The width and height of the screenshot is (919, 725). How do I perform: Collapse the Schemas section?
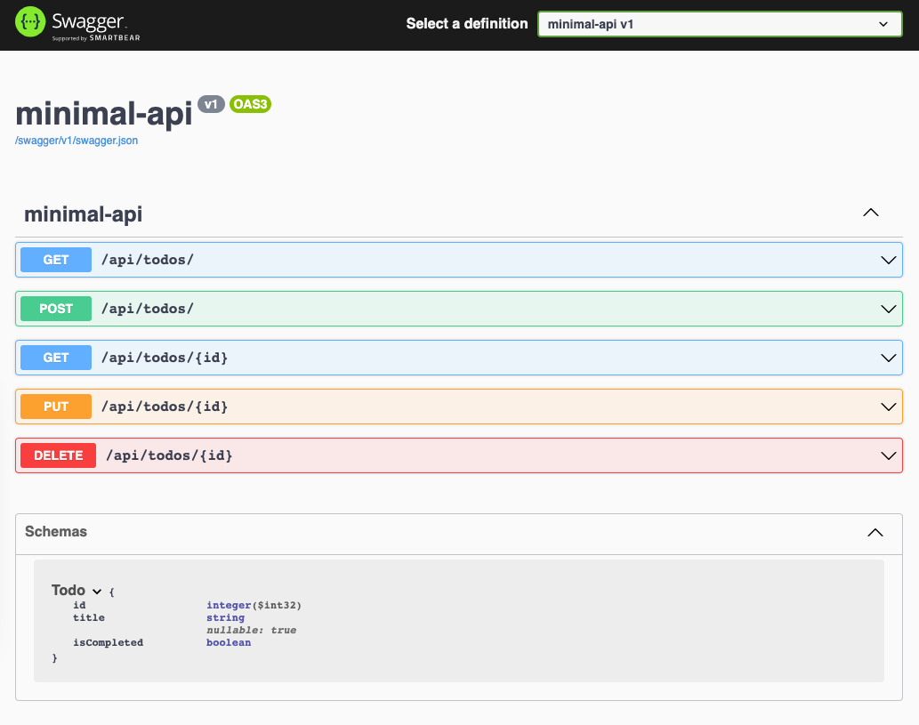(875, 534)
